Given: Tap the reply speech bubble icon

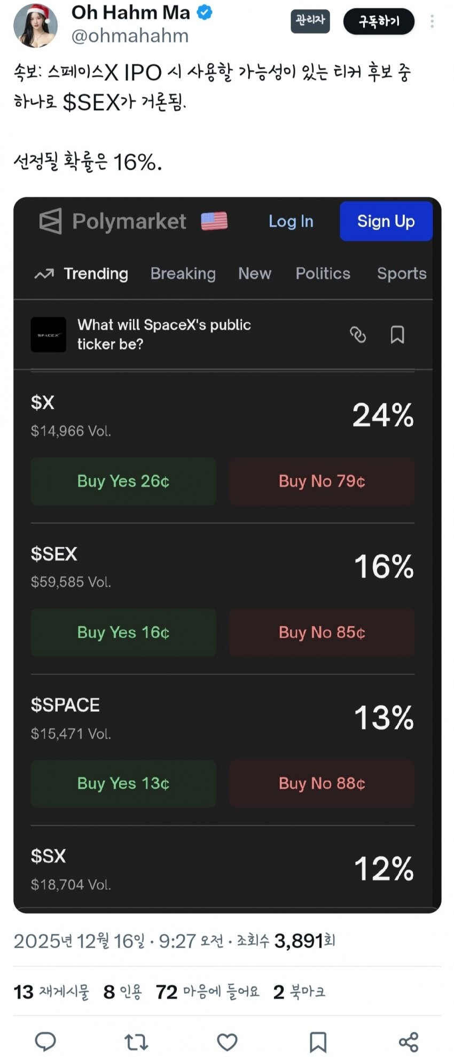Looking at the screenshot, I should coord(45,1041).
